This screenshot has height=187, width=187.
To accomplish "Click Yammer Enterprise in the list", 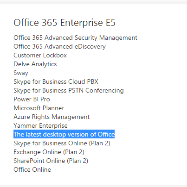I will [40, 126].
